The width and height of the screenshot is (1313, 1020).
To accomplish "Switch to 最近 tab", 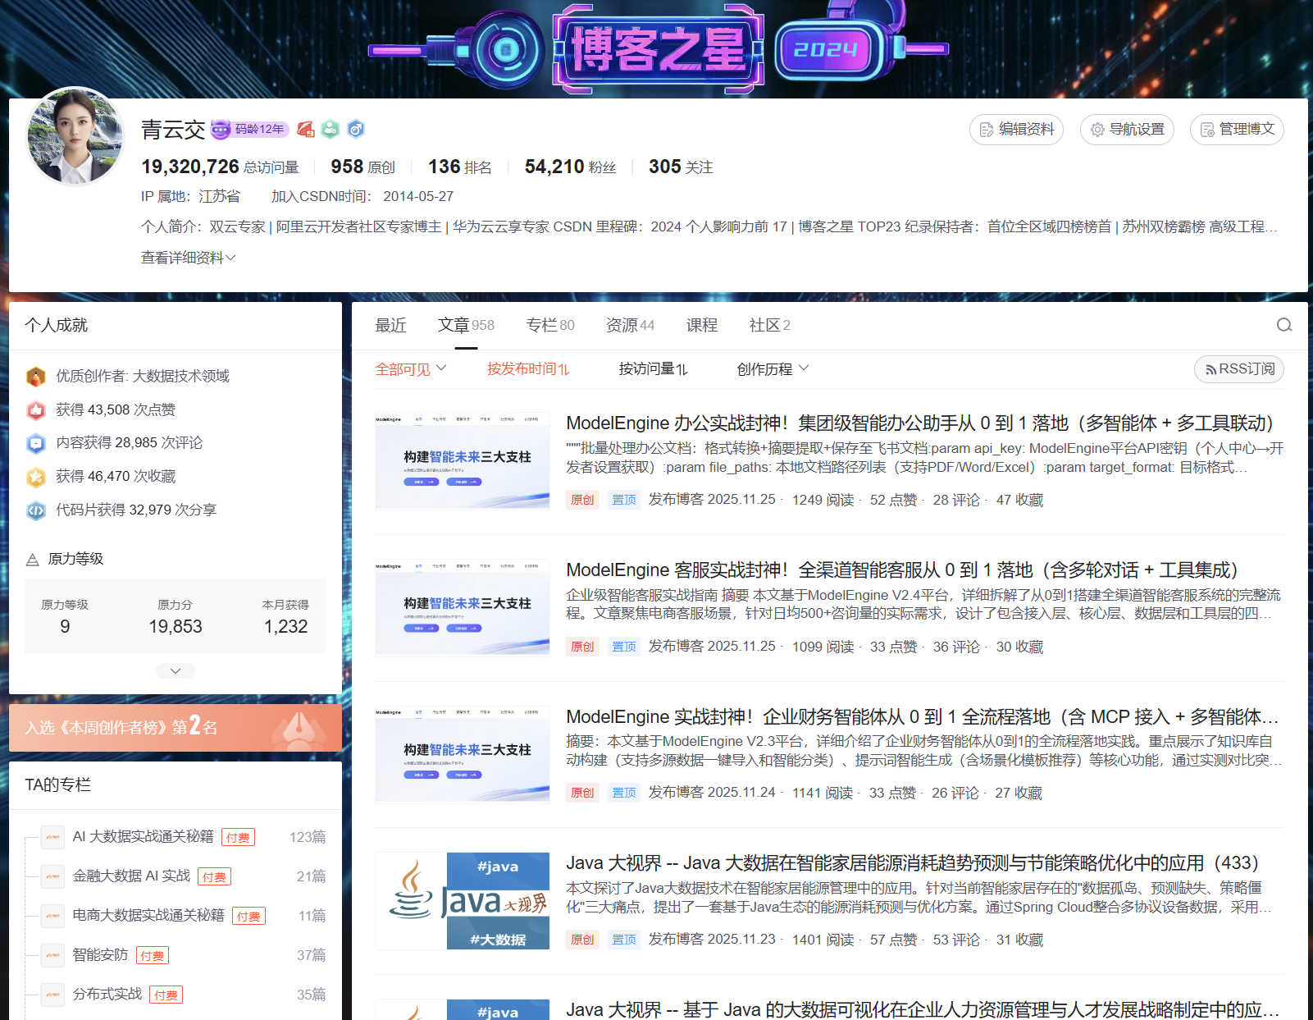I will point(390,326).
